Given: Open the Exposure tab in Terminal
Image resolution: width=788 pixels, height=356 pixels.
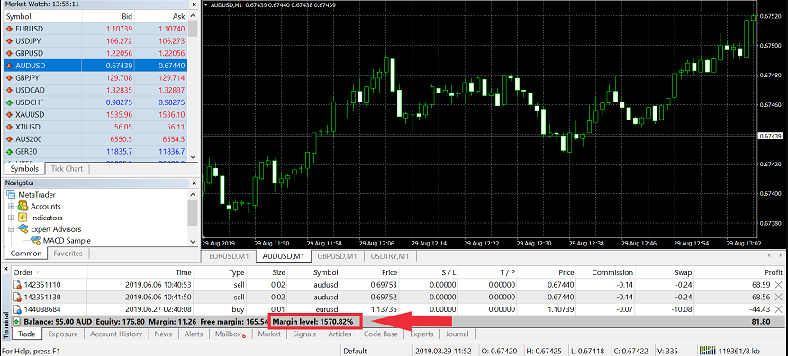Looking at the screenshot, I should [63, 334].
